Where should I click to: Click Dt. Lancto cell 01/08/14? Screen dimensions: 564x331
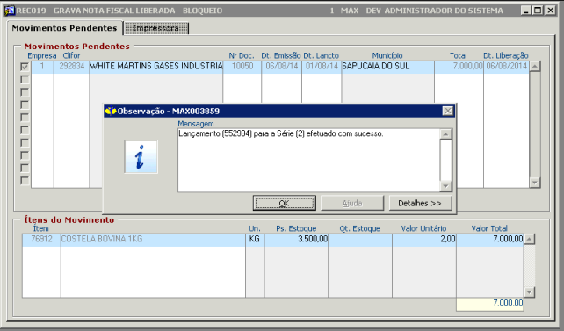tap(322, 67)
